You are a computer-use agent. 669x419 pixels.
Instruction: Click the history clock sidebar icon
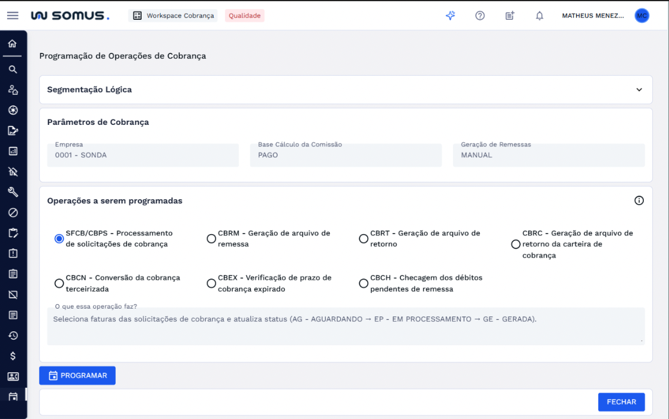pyautogui.click(x=13, y=336)
